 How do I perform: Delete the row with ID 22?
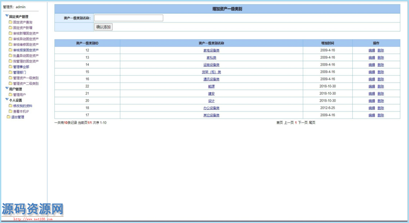(381, 86)
